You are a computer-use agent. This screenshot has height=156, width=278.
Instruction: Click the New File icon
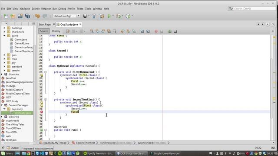tap(6, 16)
